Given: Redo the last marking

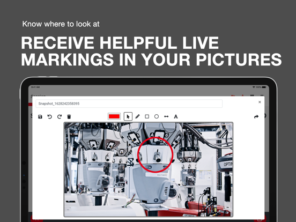Looking at the screenshot, I should 60,117.
